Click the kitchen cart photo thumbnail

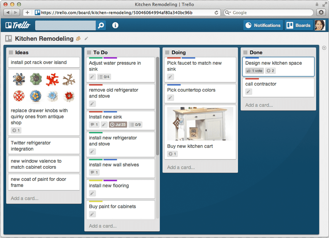point(200,124)
